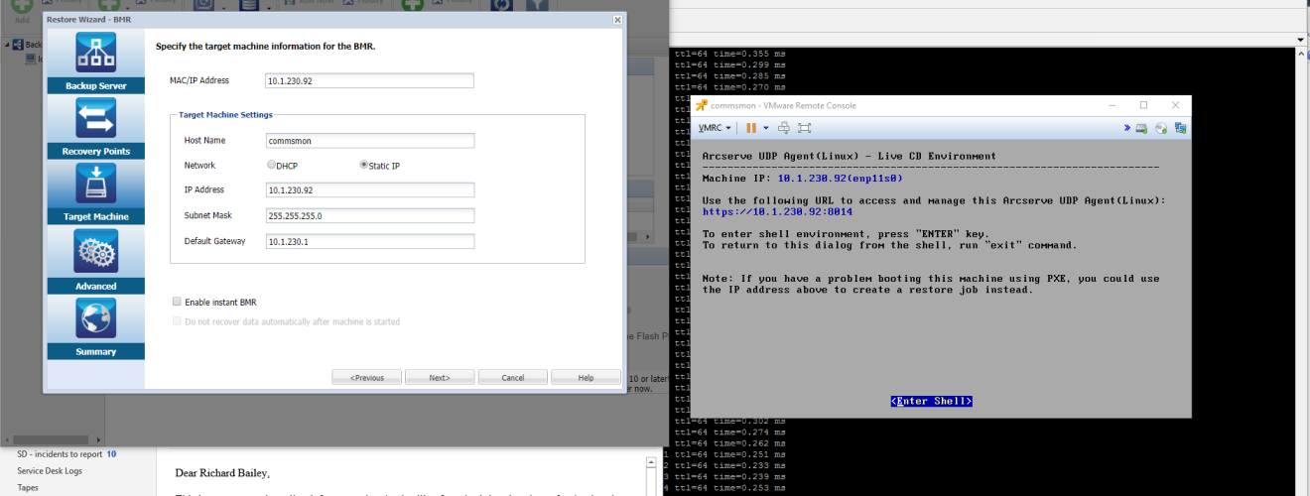The width and height of the screenshot is (1310, 496).
Task: Click VMware Remote Console title bar logo
Action: pos(701,105)
